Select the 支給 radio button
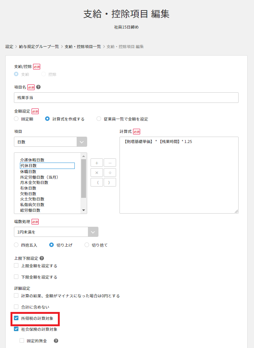Screen dimensions: 254x348 click(16, 74)
